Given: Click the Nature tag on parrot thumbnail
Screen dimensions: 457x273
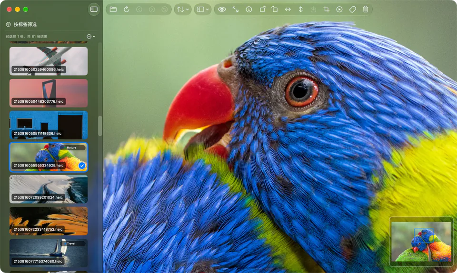Looking at the screenshot, I should point(71,147).
